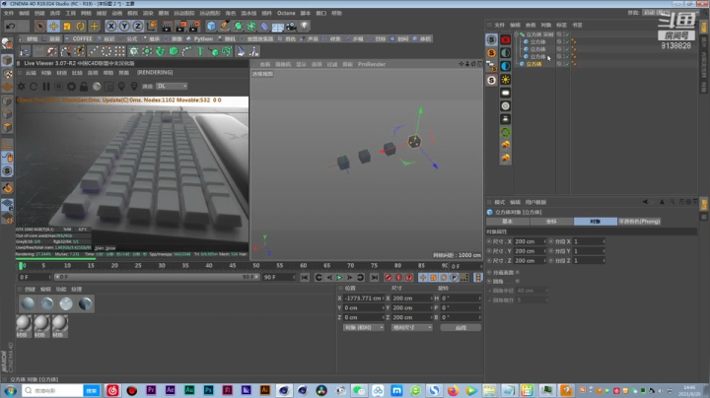Open render settings clapperboard with gear

(x=194, y=27)
